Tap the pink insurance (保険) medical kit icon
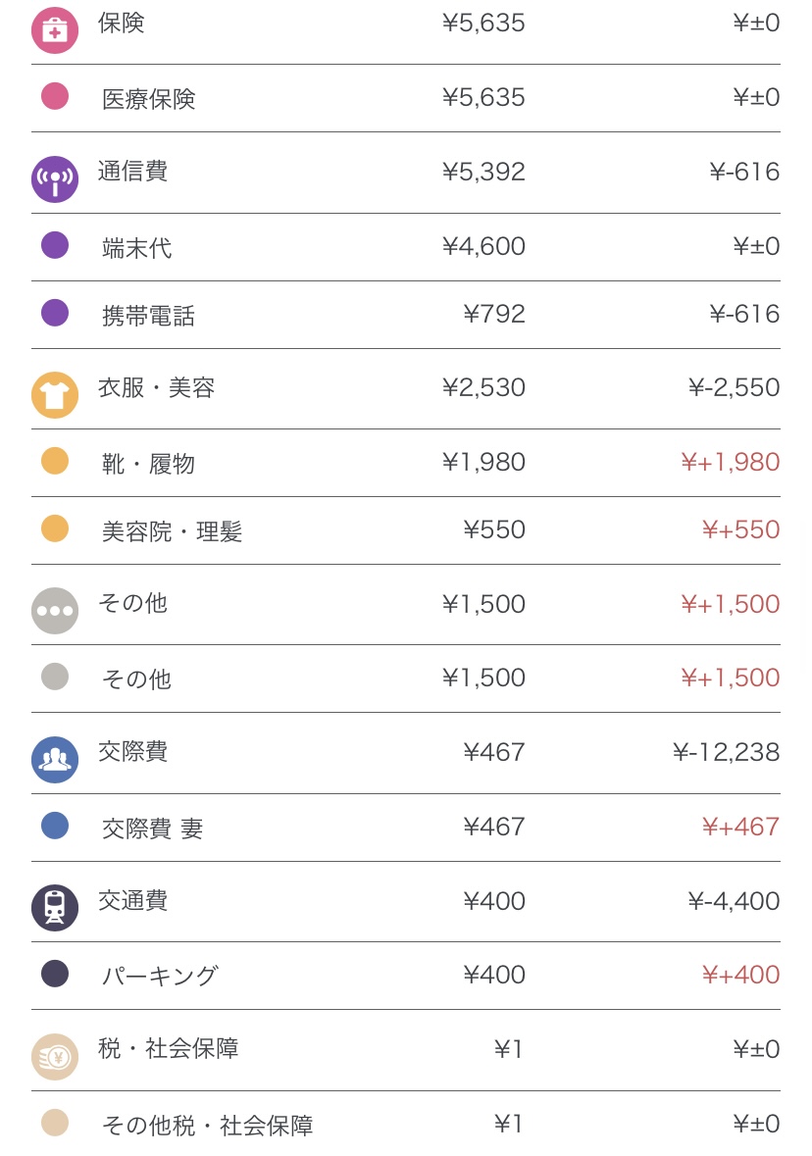 [x=55, y=29]
